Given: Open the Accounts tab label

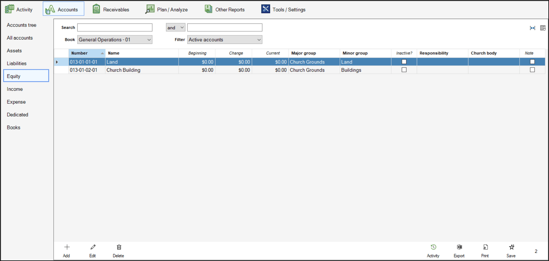Looking at the screenshot, I should click(x=68, y=10).
